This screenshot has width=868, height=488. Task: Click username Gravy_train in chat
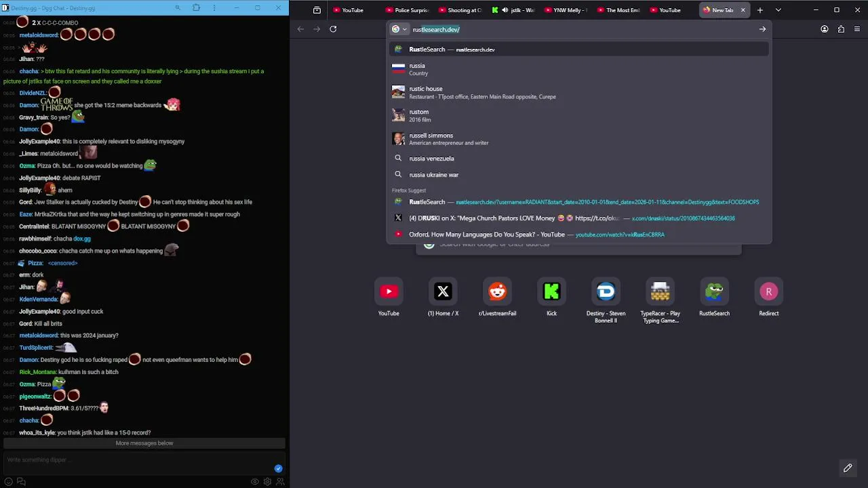click(x=33, y=117)
